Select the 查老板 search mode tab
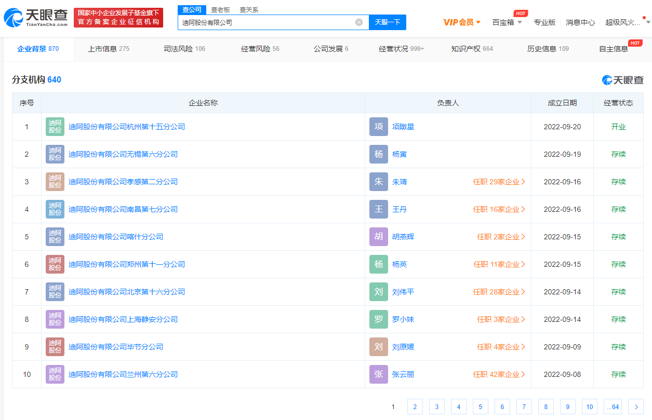The width and height of the screenshot is (652, 420). tap(220, 10)
